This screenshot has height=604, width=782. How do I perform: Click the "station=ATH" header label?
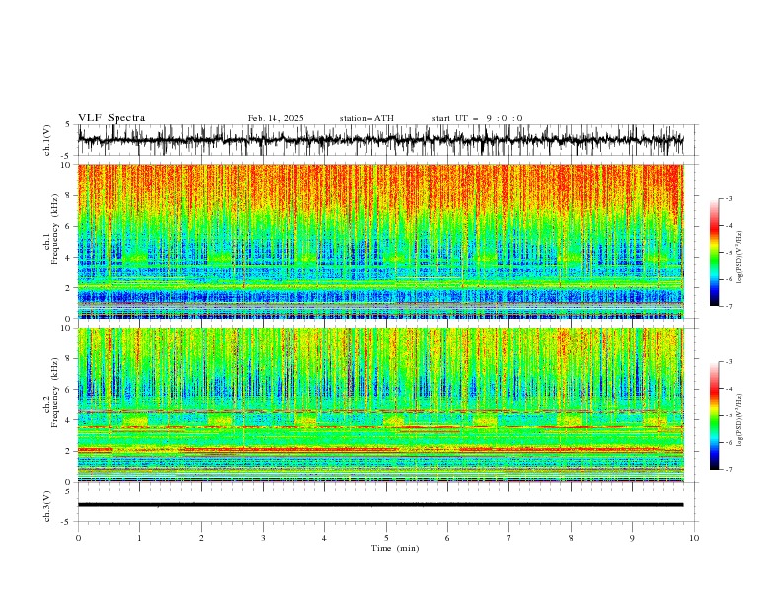pyautogui.click(x=366, y=118)
